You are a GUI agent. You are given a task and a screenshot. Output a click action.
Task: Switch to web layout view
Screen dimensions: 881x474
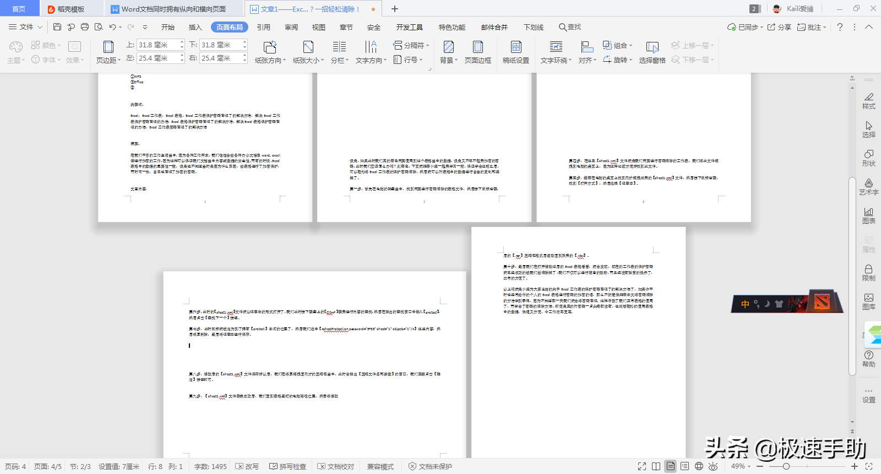click(699, 466)
